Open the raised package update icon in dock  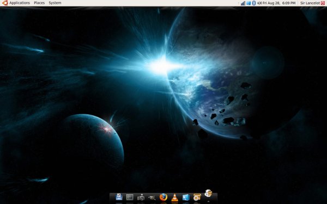pyautogui.click(x=208, y=193)
